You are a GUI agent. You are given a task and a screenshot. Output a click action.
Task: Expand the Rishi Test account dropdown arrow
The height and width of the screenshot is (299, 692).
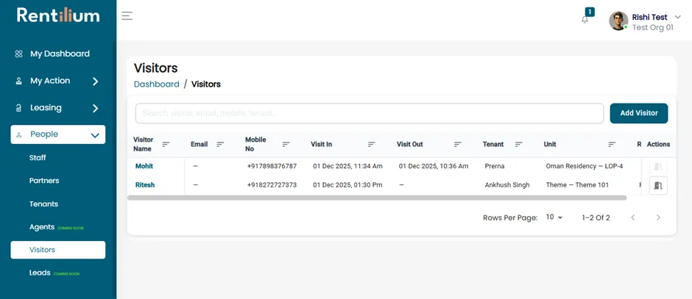678,17
